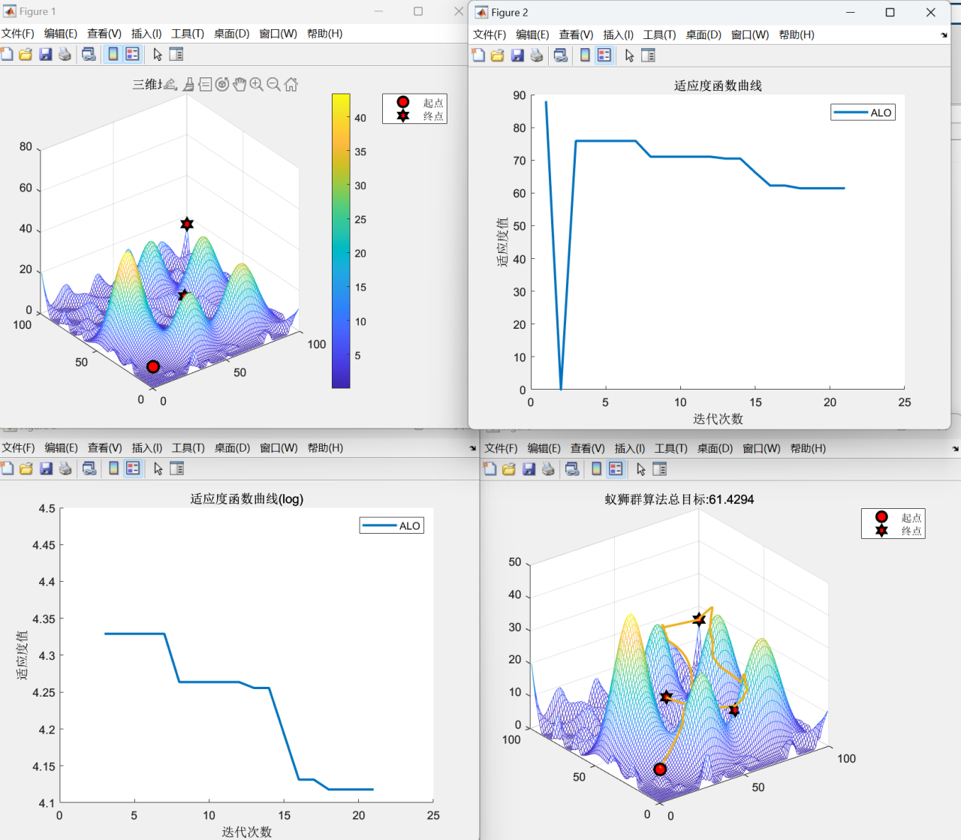Click dock arrow of 蚁狮群算法 figure
961x840 pixels.
click(x=955, y=449)
